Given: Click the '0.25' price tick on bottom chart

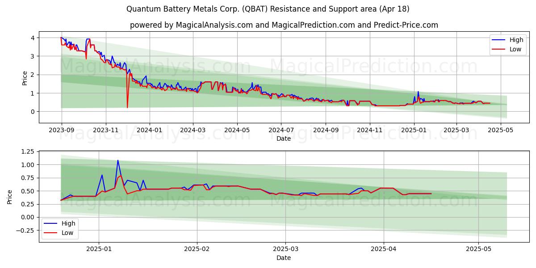Looking at the screenshot, I should coord(28,204).
